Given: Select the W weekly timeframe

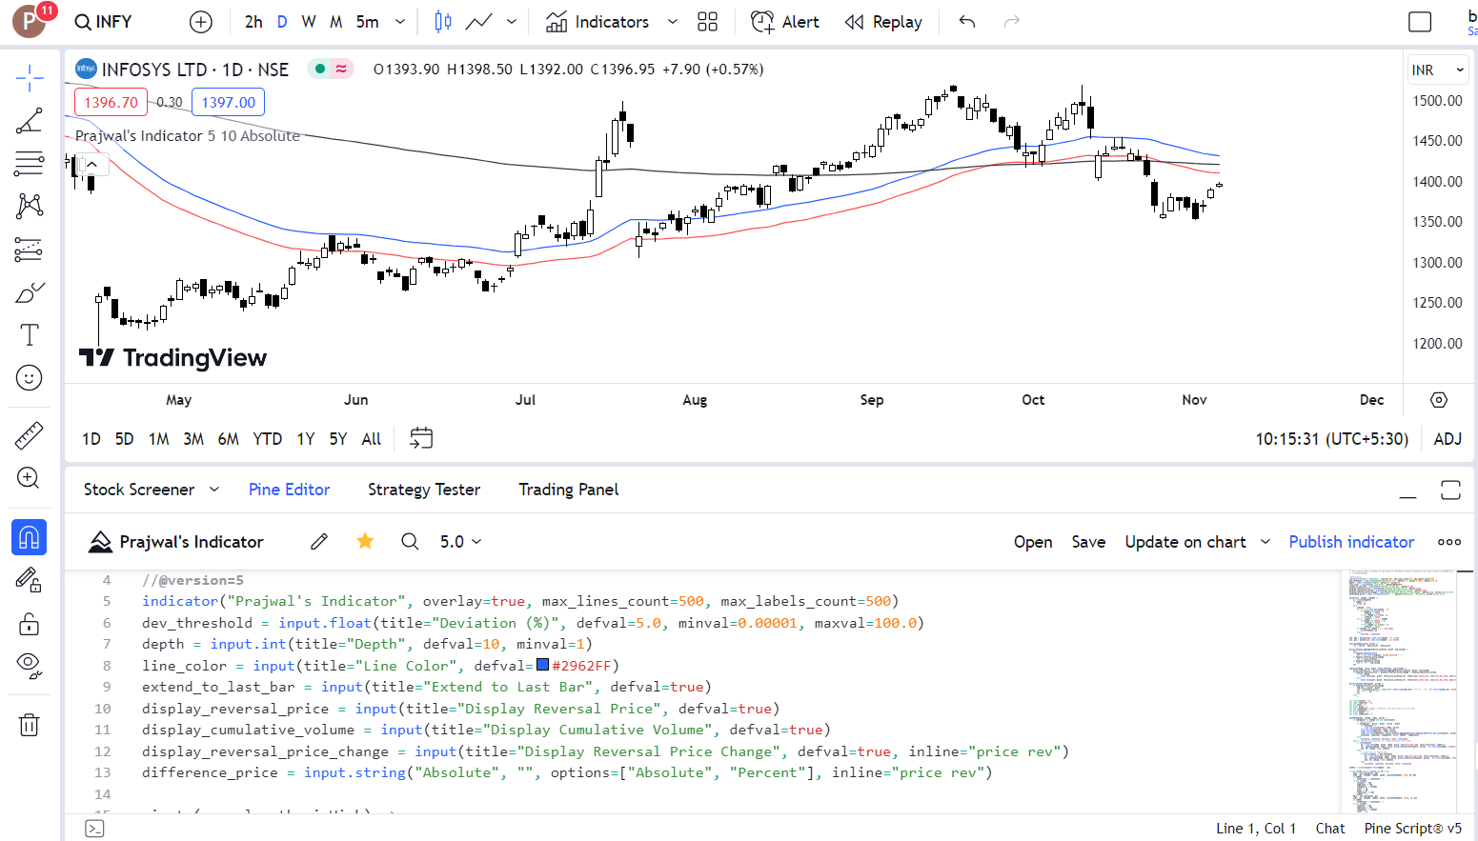Looking at the screenshot, I should click(x=309, y=22).
